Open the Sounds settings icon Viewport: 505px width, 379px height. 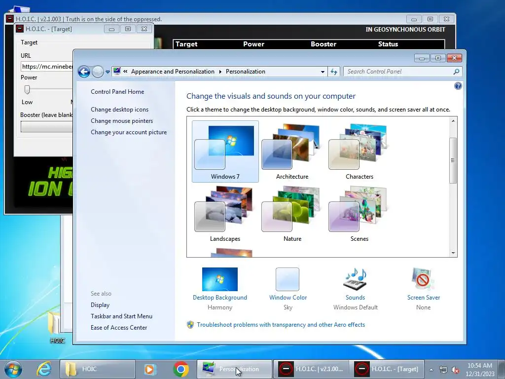pyautogui.click(x=355, y=279)
